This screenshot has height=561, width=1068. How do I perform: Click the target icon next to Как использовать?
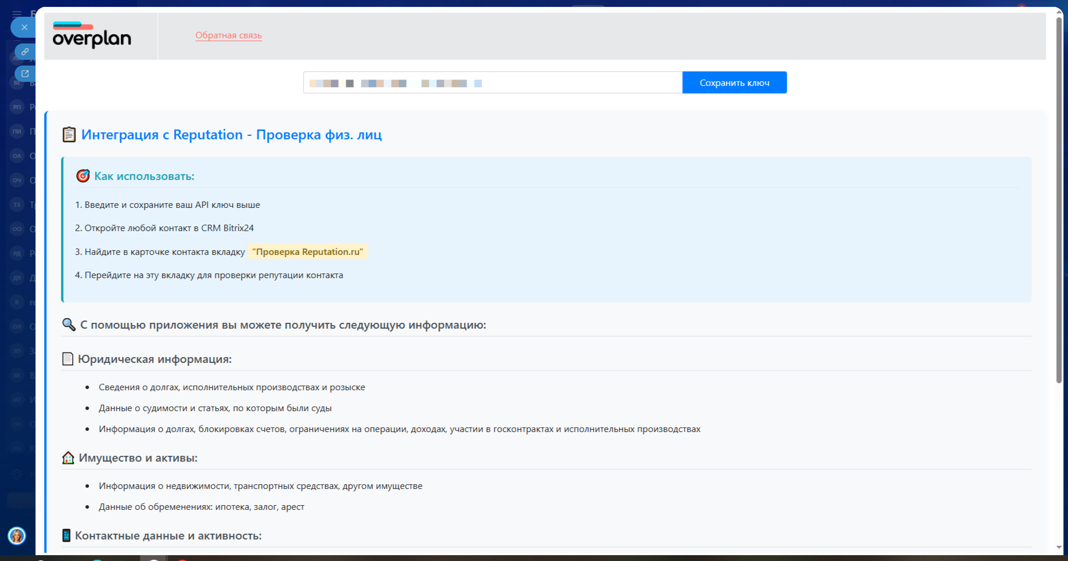pyautogui.click(x=83, y=176)
